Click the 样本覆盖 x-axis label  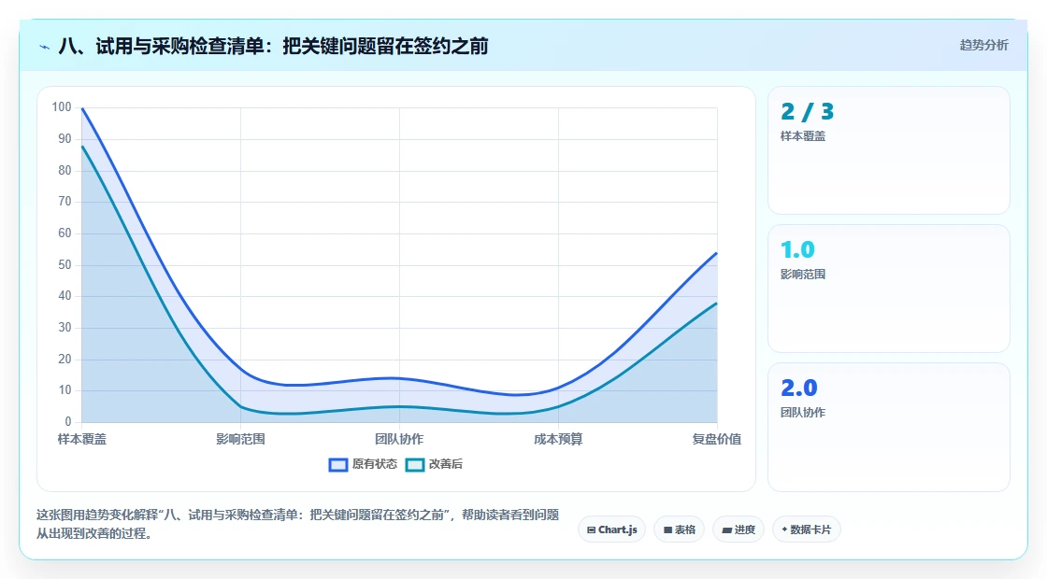tap(82, 439)
